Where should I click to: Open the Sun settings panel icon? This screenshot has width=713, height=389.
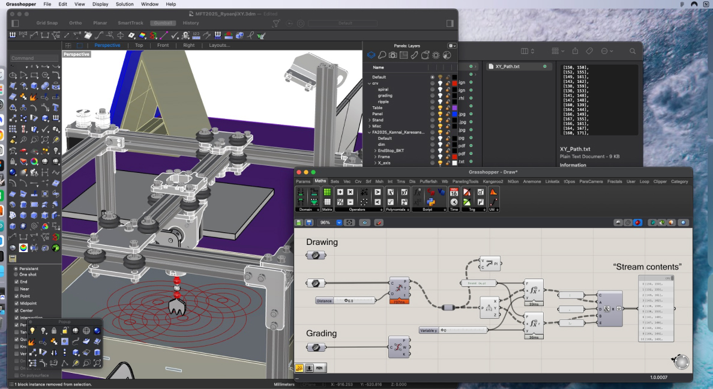(x=436, y=55)
